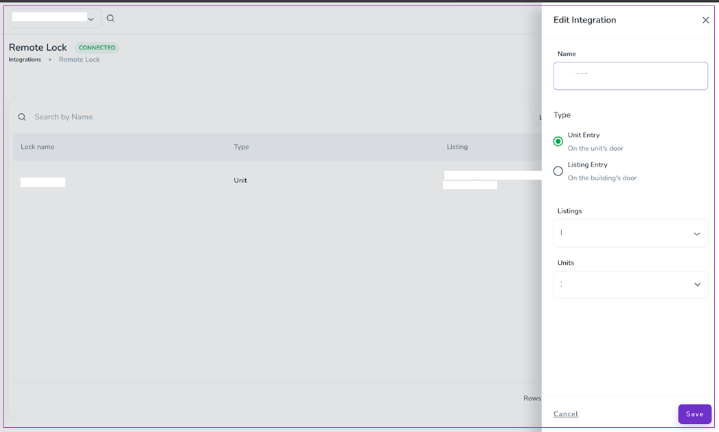This screenshot has height=432, width=719.
Task: Click the CONNECTED status badge
Action: point(97,47)
